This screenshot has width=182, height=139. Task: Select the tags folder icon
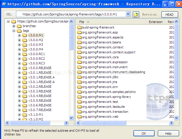point(19,31)
